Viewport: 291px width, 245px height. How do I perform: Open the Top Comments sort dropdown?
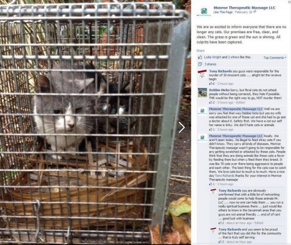click(275, 57)
